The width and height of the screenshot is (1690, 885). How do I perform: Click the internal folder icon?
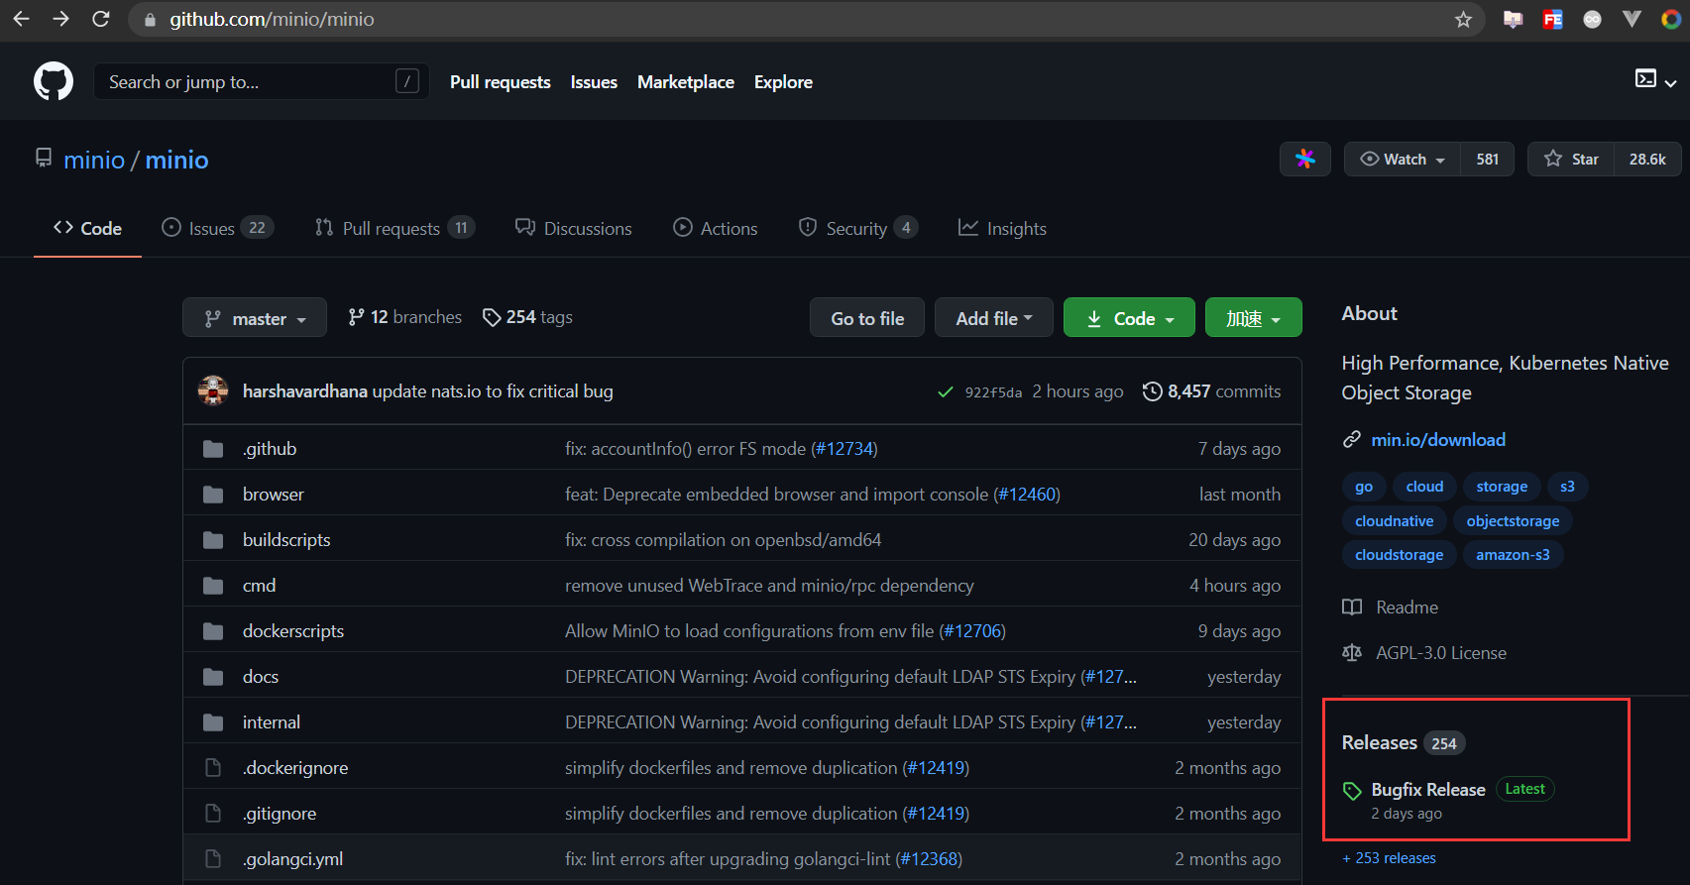point(213,722)
